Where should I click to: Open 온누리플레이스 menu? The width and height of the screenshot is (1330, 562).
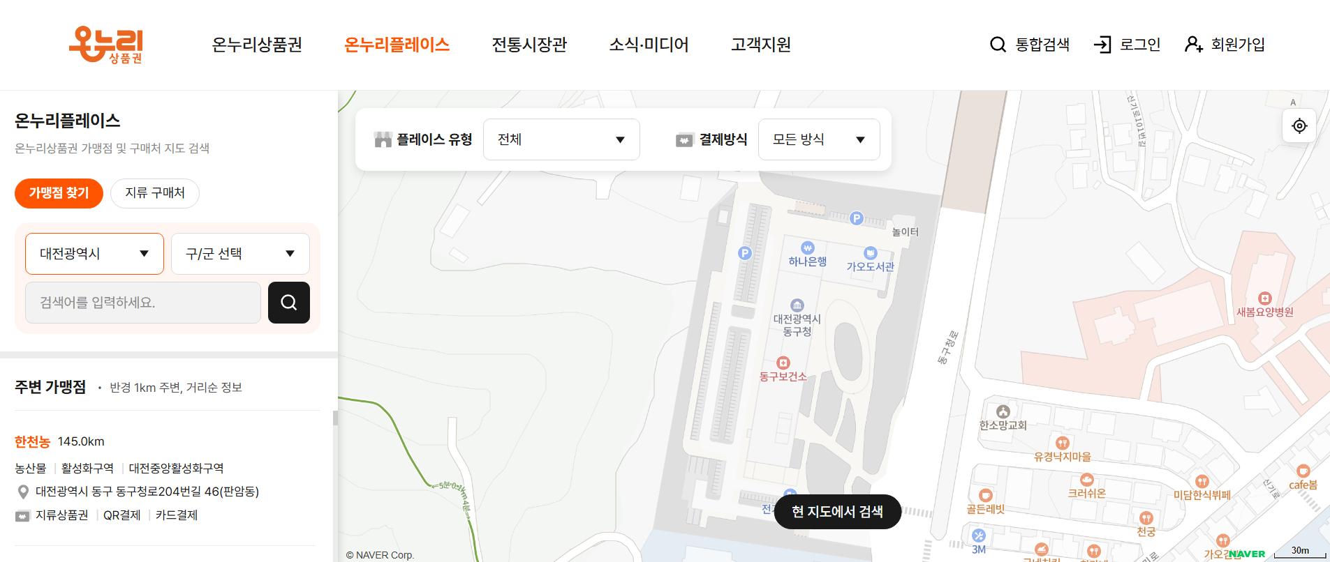coord(397,45)
